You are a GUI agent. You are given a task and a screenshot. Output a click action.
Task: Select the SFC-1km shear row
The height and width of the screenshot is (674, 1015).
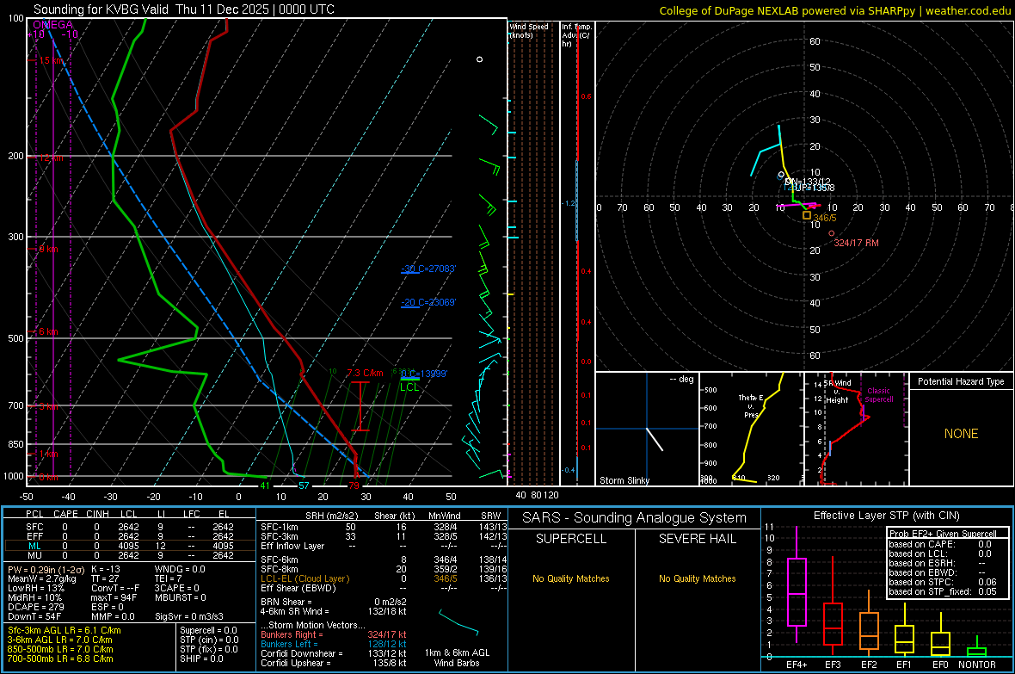tap(382, 527)
